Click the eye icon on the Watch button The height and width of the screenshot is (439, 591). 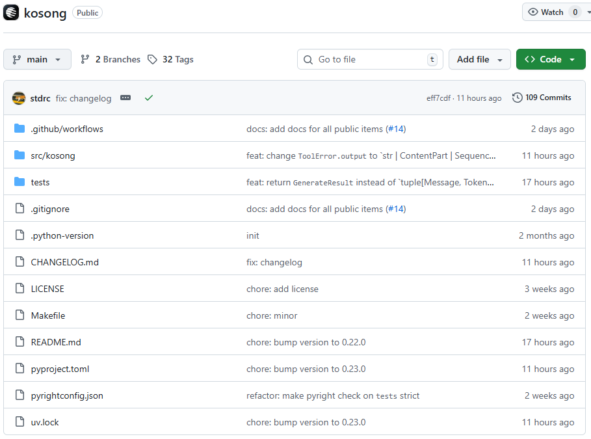[x=534, y=11]
